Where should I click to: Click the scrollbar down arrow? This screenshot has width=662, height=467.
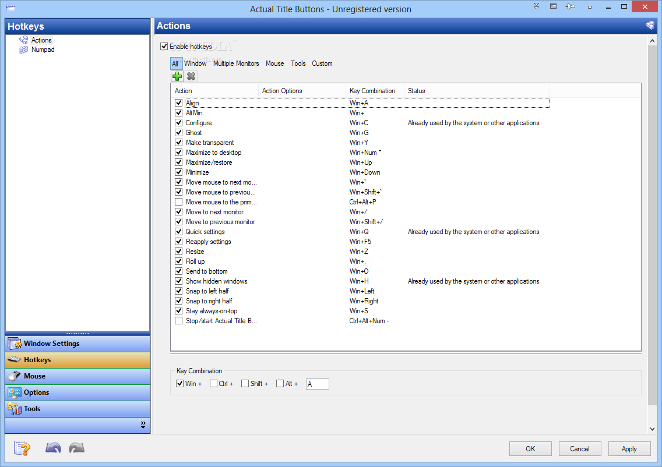pos(652,429)
